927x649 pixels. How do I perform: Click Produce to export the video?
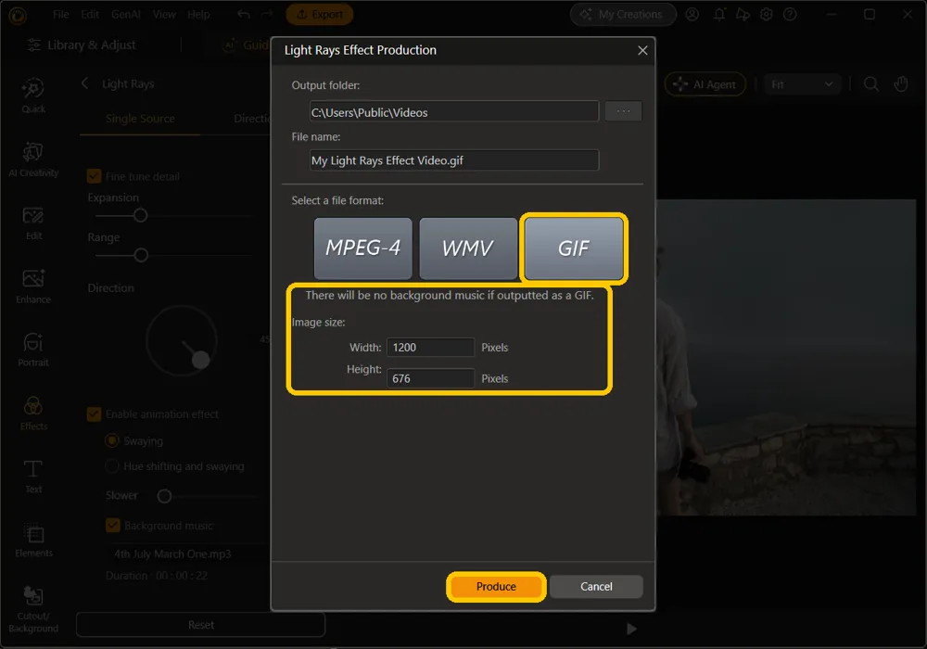[x=496, y=586]
